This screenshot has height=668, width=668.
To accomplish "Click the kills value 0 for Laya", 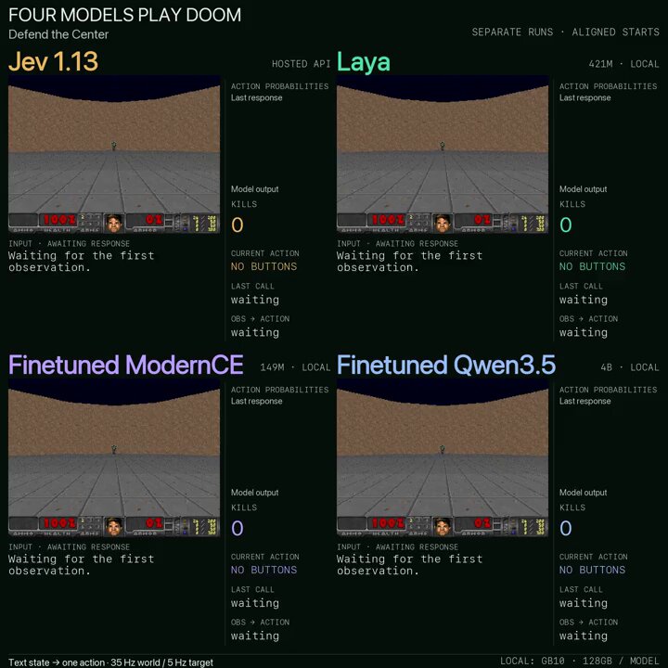I will click(566, 225).
